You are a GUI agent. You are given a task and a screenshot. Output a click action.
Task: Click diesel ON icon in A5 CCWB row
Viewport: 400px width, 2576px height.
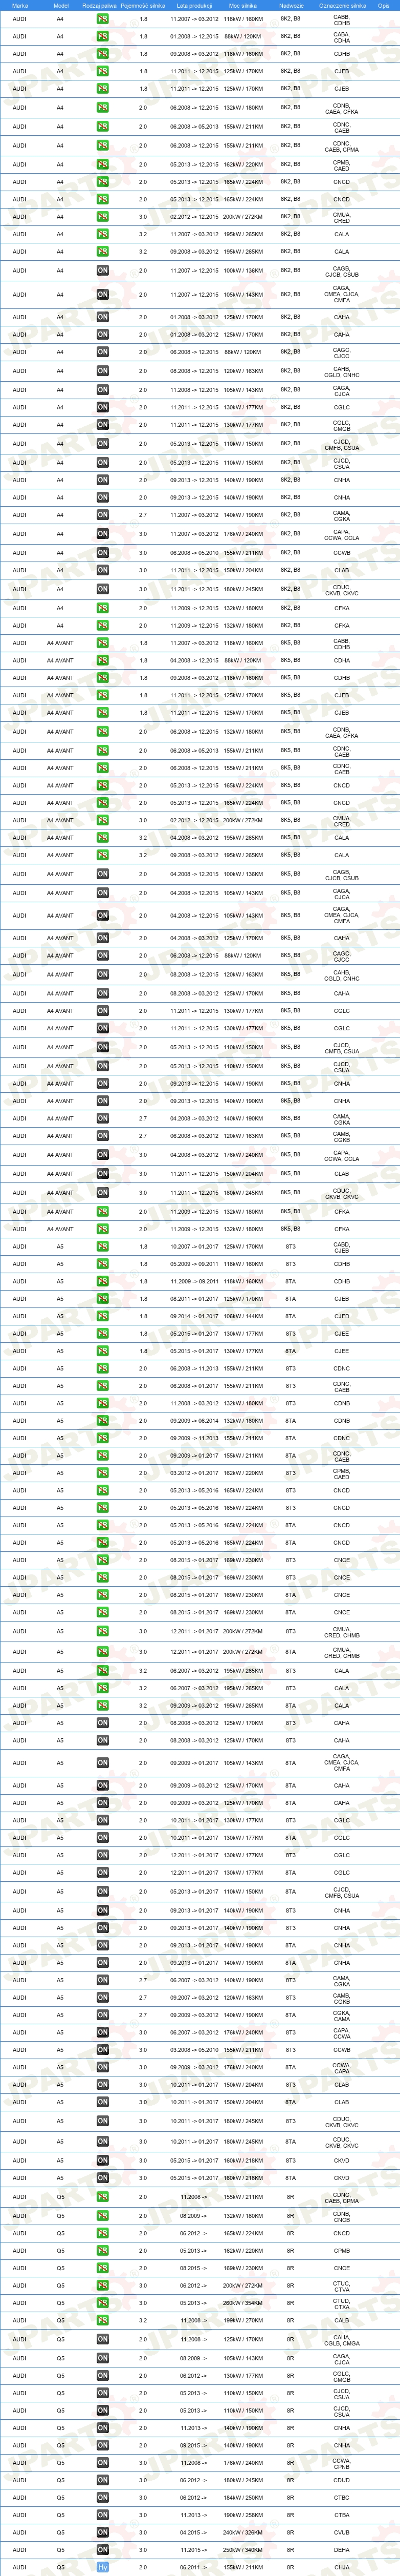click(x=103, y=2050)
